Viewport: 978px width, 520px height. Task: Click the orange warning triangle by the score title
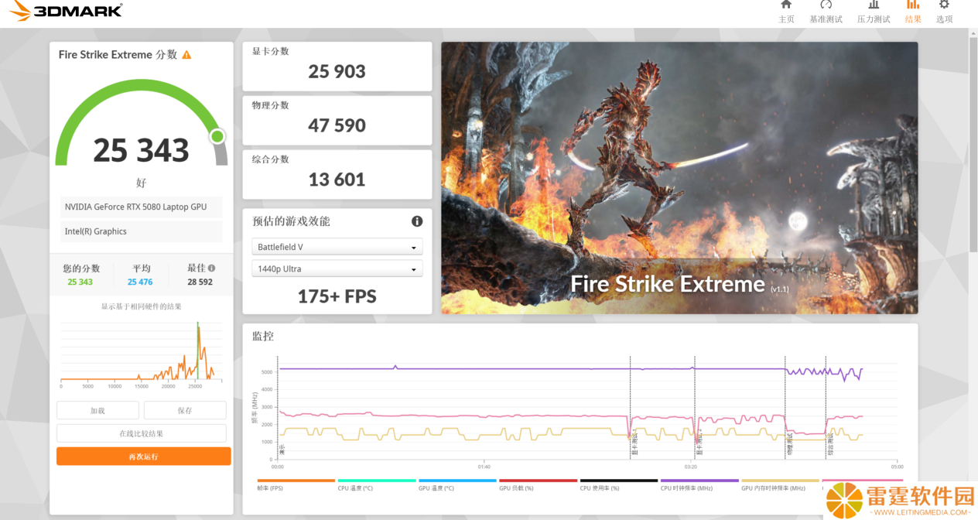[x=186, y=55]
